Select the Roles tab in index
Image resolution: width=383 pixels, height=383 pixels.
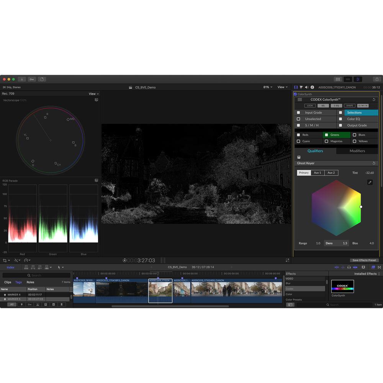(30, 282)
